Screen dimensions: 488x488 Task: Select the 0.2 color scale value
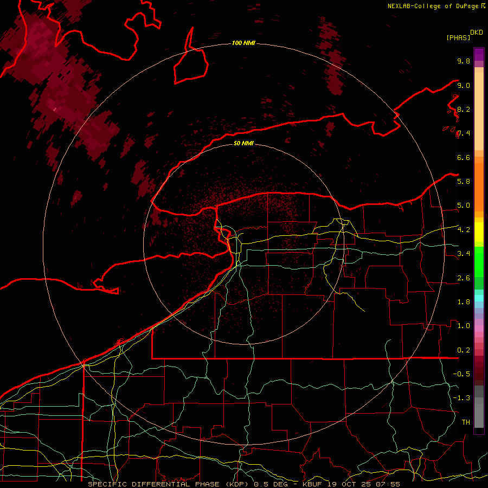pos(464,350)
